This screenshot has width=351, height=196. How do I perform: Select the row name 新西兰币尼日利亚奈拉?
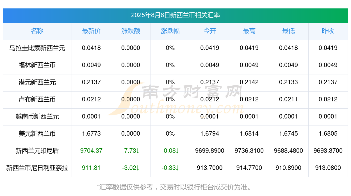click(37, 168)
